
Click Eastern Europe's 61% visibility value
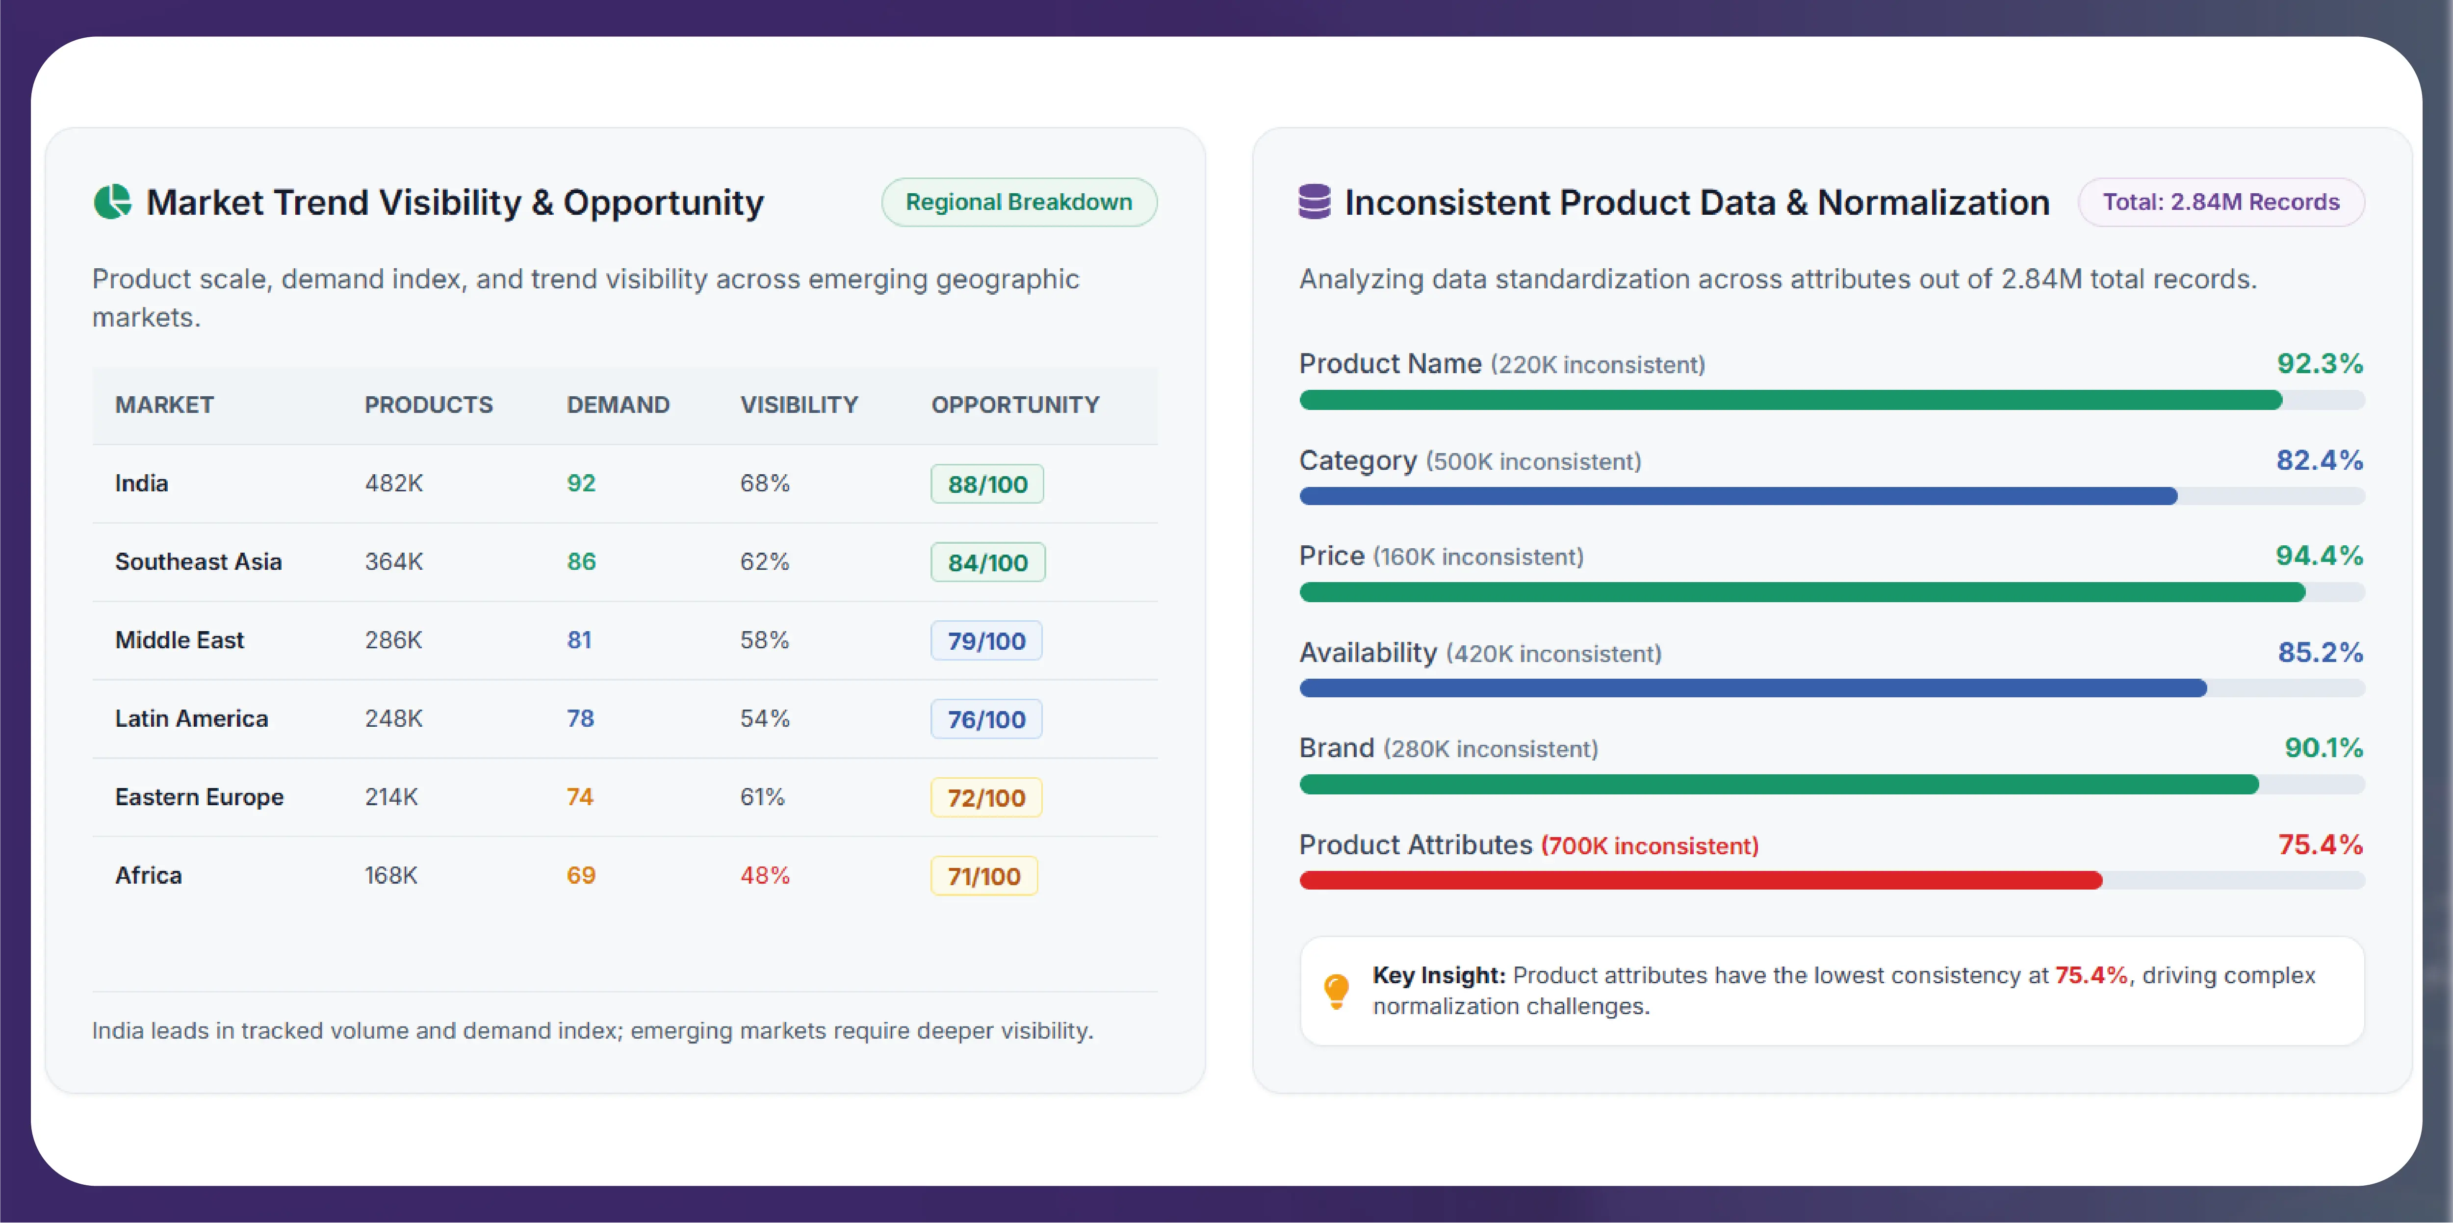pos(762,796)
